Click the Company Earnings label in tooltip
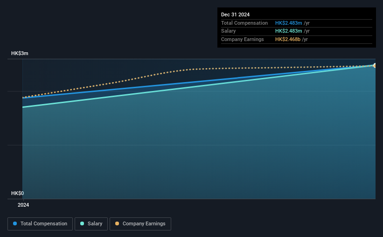The height and width of the screenshot is (237, 383). pos(242,39)
